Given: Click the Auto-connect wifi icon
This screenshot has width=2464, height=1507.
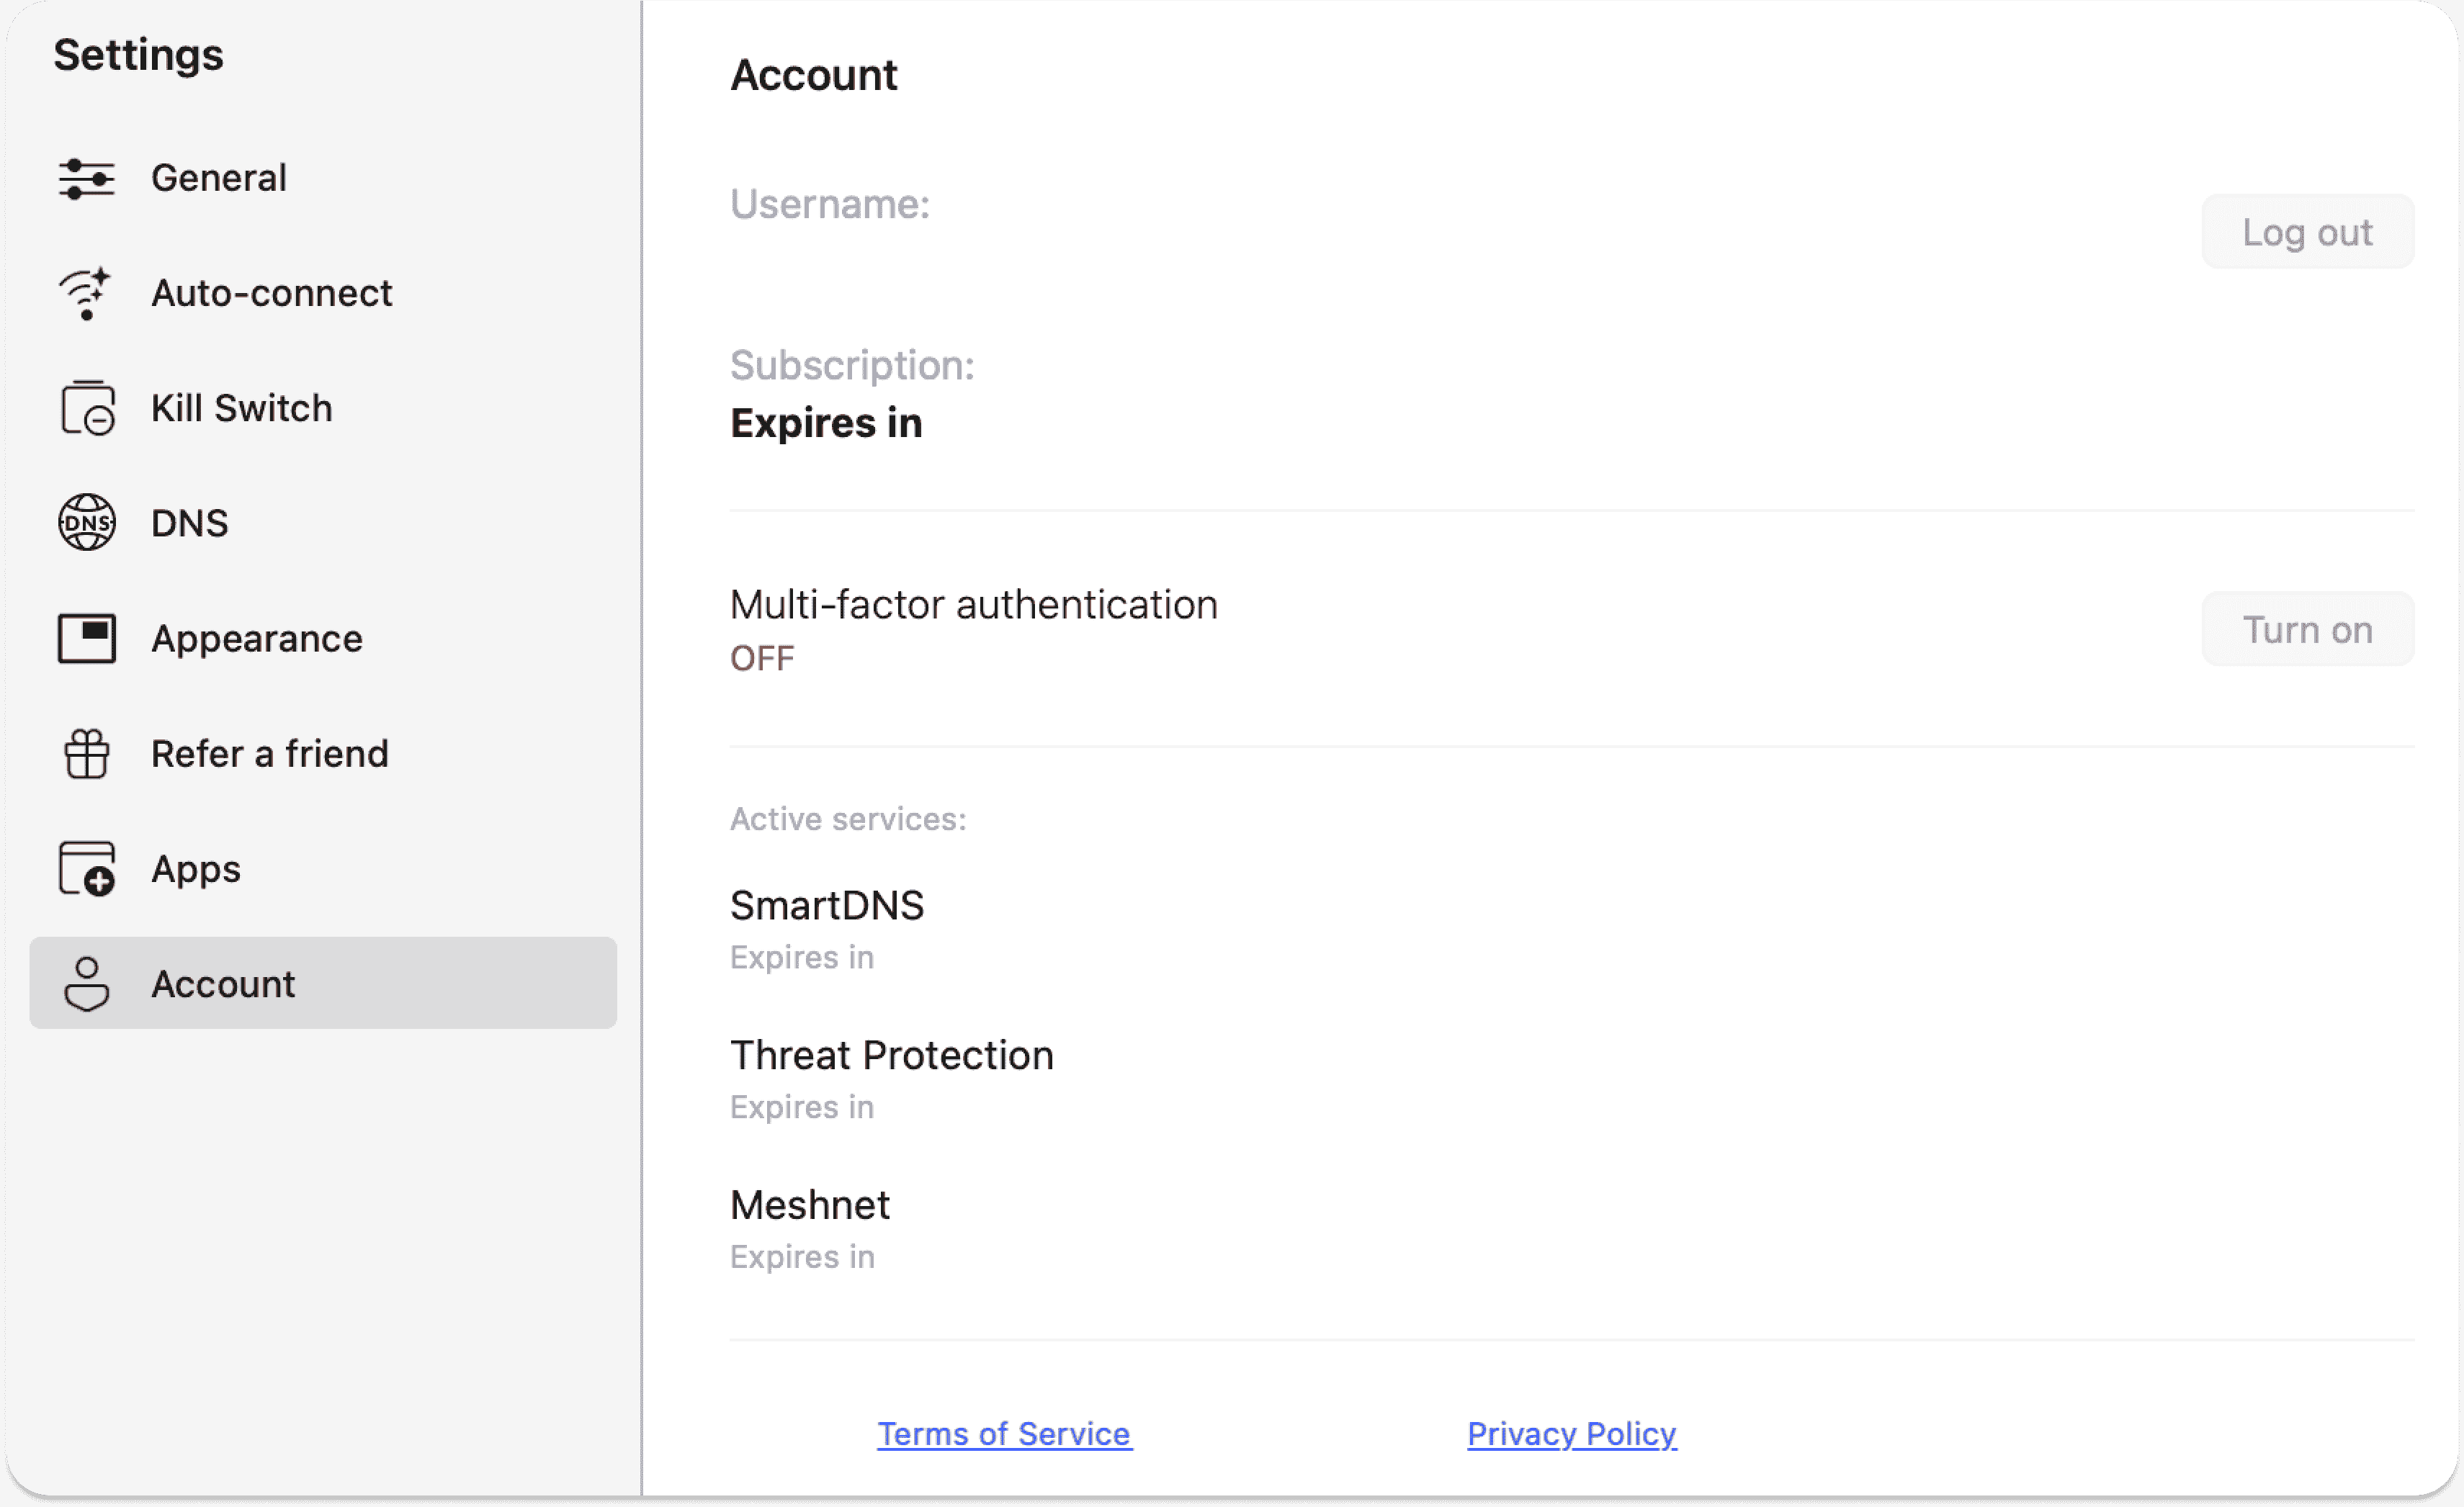Looking at the screenshot, I should coord(86,293).
